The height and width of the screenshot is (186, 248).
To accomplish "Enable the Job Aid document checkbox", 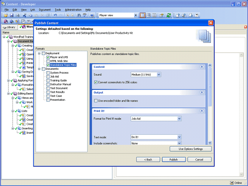I will tap(48, 77).
